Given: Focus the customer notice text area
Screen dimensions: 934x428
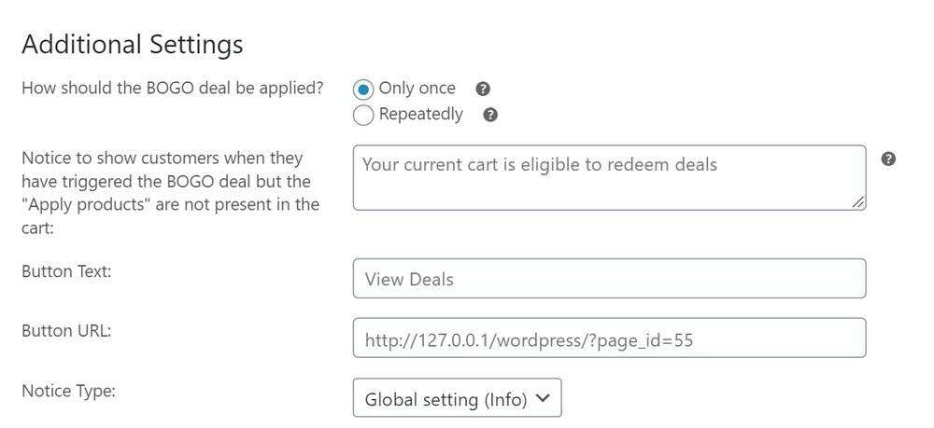Looking at the screenshot, I should click(x=608, y=177).
